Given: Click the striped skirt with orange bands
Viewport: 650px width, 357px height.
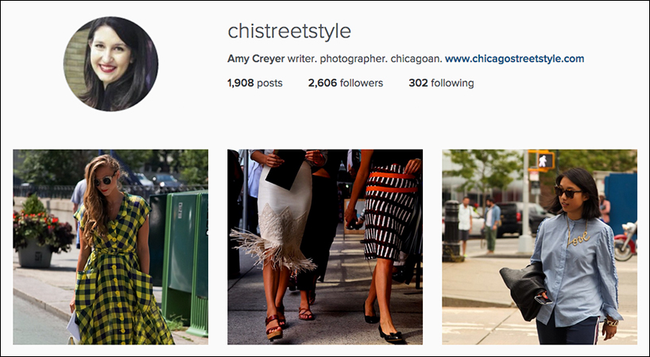Looking at the screenshot, I should tap(390, 212).
